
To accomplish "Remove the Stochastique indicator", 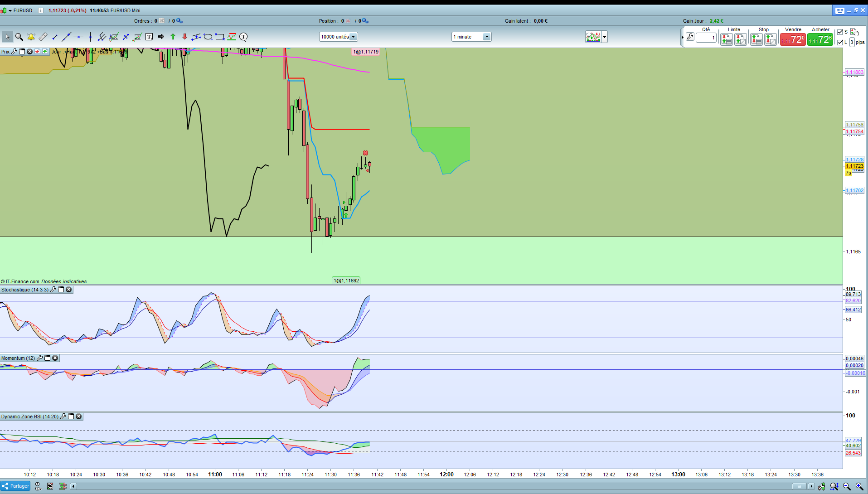I will coord(69,290).
